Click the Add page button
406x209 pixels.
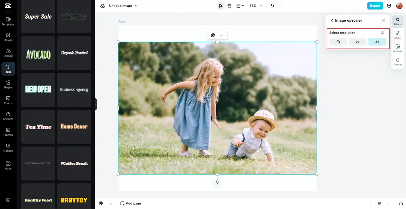(x=130, y=203)
